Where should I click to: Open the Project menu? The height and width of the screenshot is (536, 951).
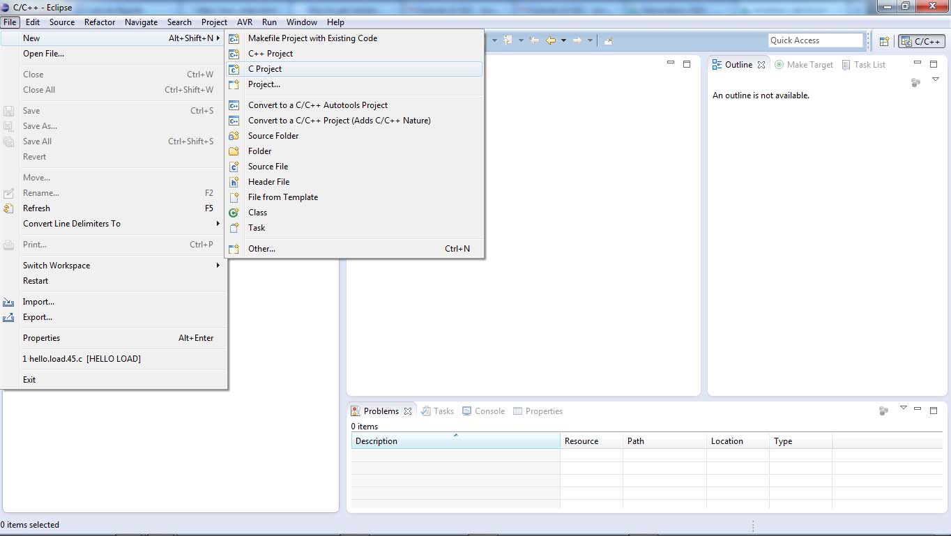click(x=214, y=22)
